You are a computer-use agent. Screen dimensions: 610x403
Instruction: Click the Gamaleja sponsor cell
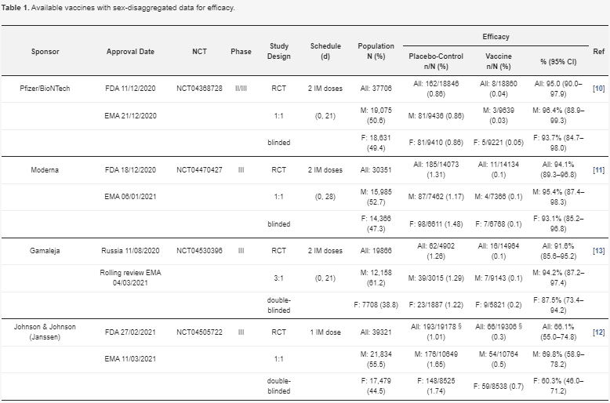(45, 251)
